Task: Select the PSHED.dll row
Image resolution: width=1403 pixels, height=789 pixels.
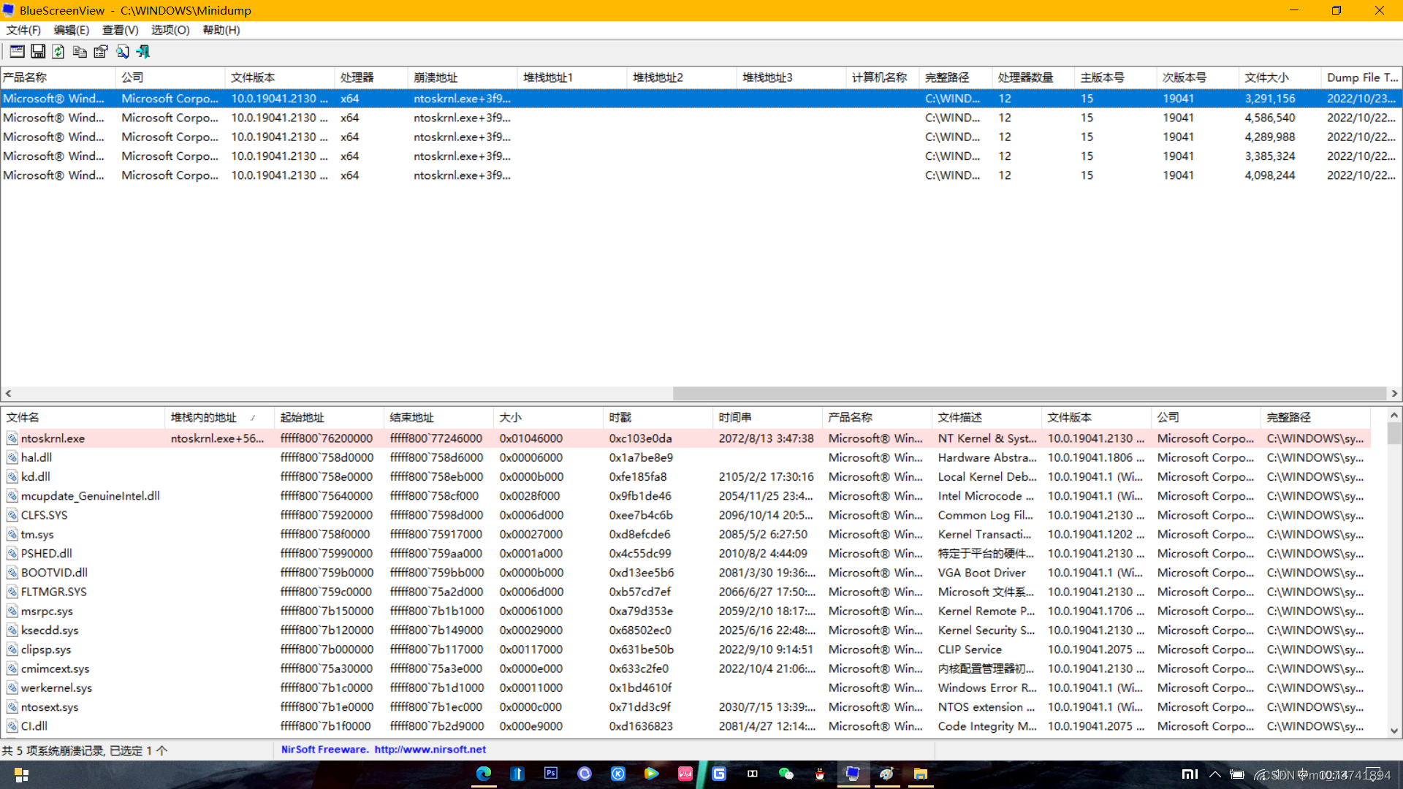Action: (685, 553)
